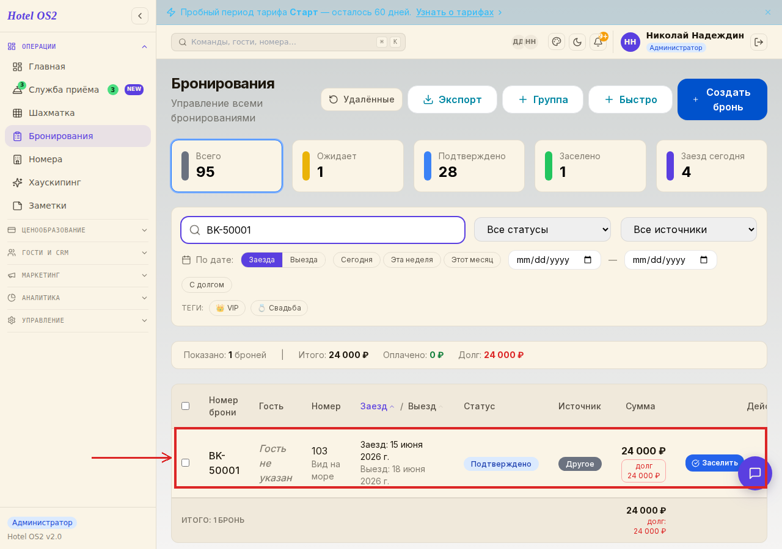Image resolution: width=782 pixels, height=549 pixels.
Task: Select the Подтверждено 28 stat card
Action: 469,166
